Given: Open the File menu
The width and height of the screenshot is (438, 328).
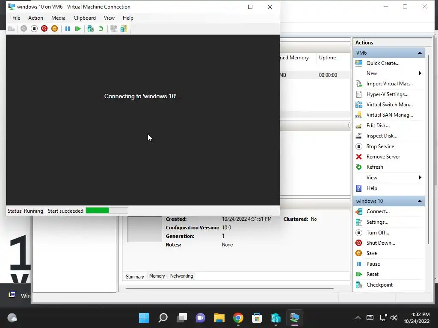Looking at the screenshot, I should coord(16,18).
